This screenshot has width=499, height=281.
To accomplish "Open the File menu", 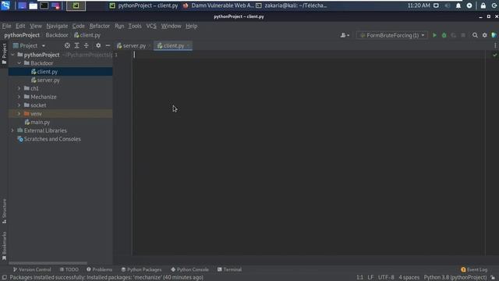I will point(6,26).
